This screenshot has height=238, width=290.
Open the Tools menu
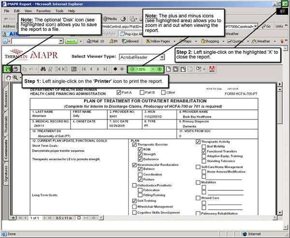(59, 11)
